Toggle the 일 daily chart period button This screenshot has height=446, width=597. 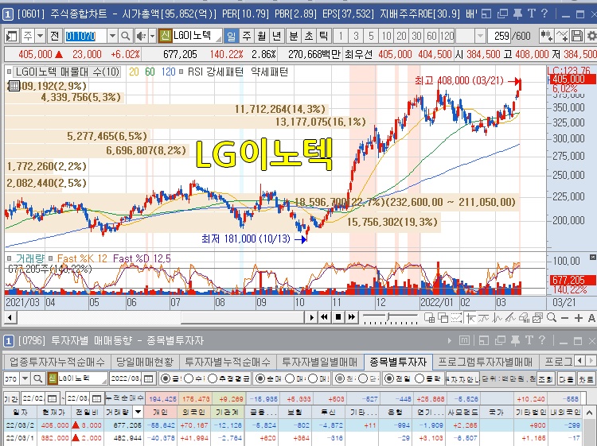[231, 37]
